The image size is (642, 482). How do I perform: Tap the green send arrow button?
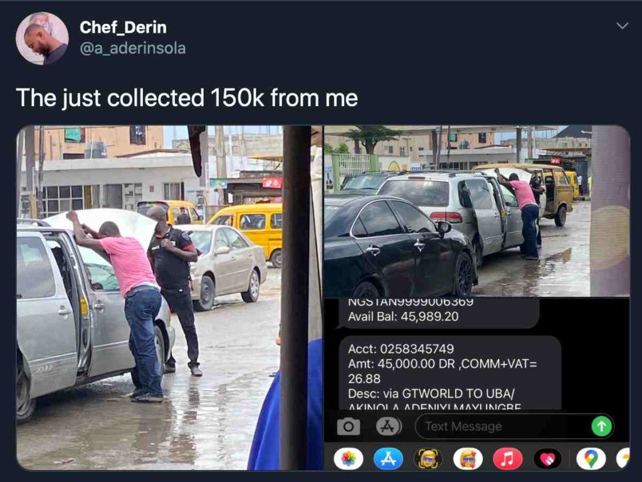(x=601, y=427)
